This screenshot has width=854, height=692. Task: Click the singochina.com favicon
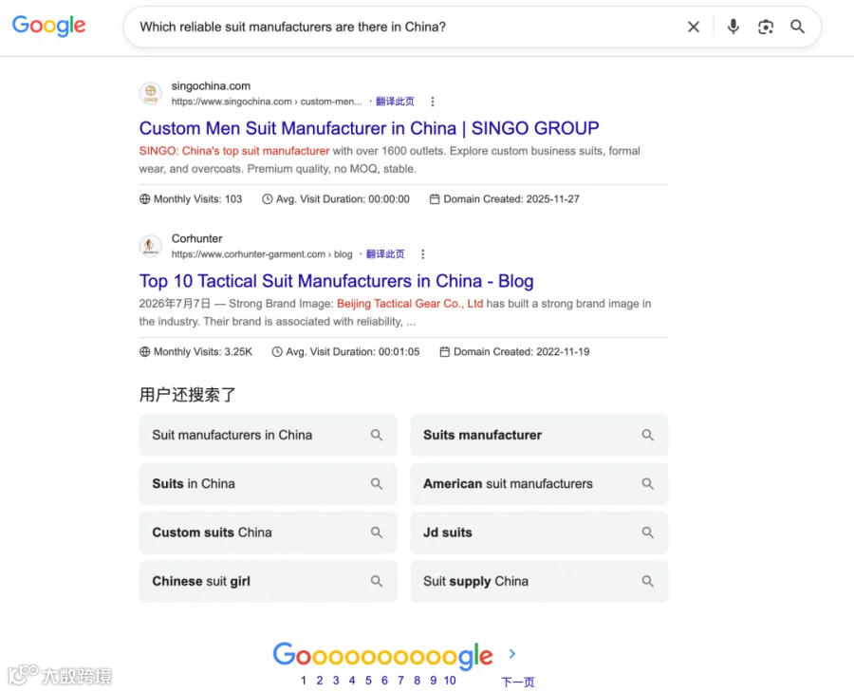click(x=150, y=93)
